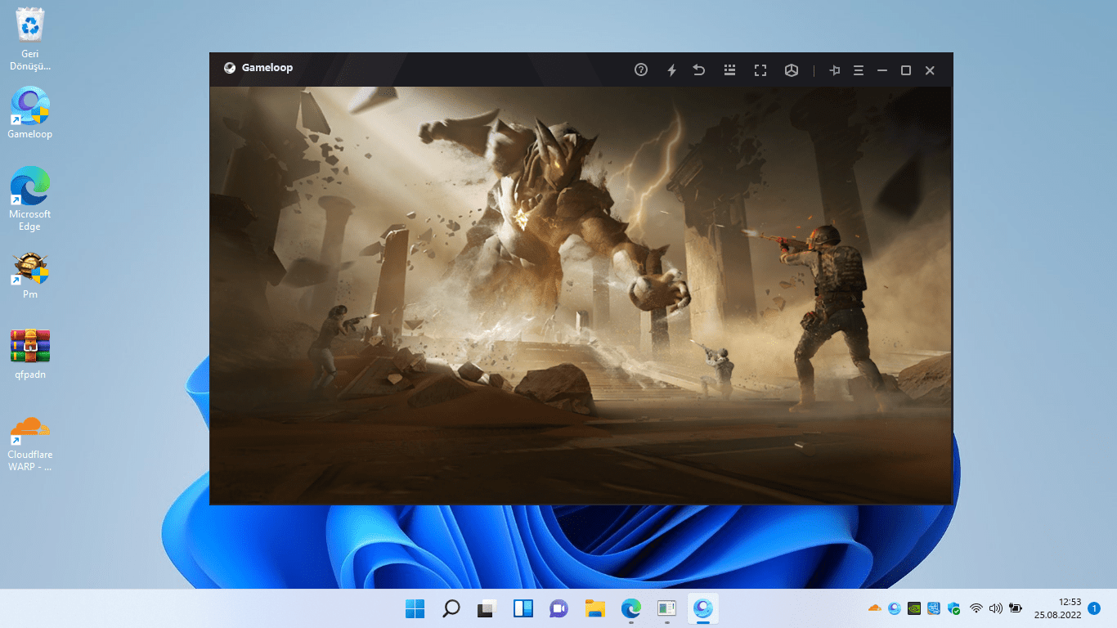The width and height of the screenshot is (1117, 628).
Task: Open the notification badge showing 1
Action: click(x=1094, y=608)
